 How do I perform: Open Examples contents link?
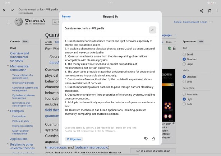coord(17,111)
